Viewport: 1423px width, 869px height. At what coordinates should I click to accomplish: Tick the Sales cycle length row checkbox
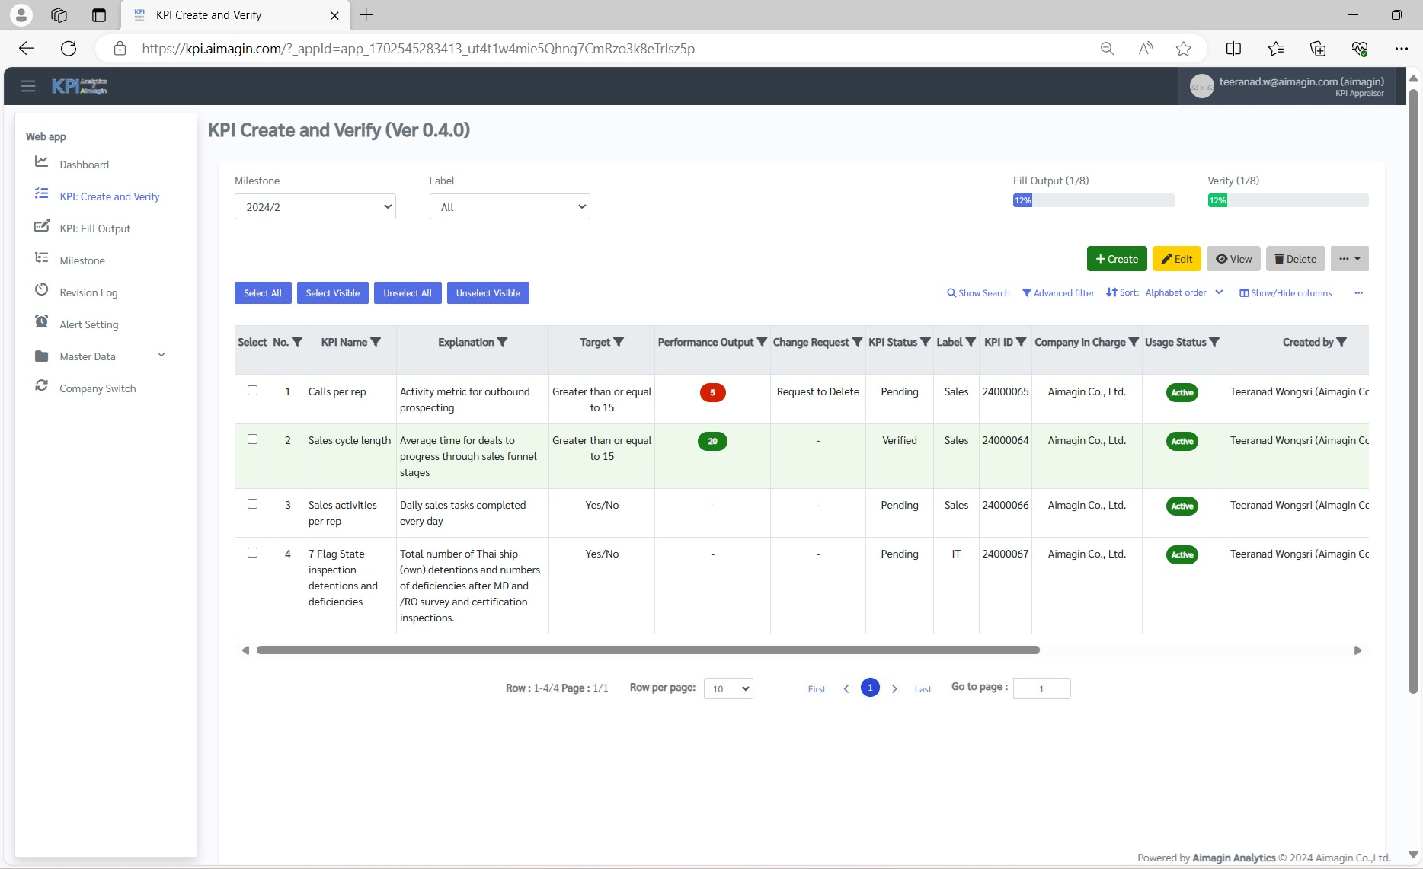pyautogui.click(x=252, y=439)
